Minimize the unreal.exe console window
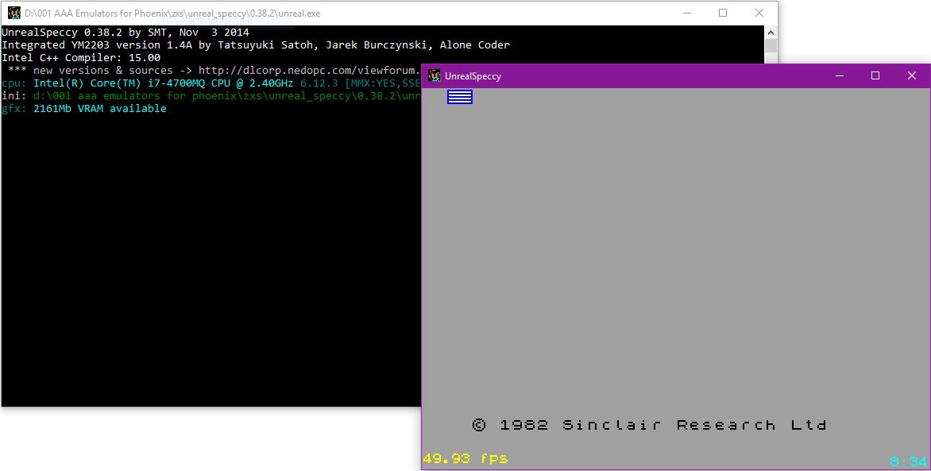Viewport: 931px width, 471px height. tap(687, 13)
